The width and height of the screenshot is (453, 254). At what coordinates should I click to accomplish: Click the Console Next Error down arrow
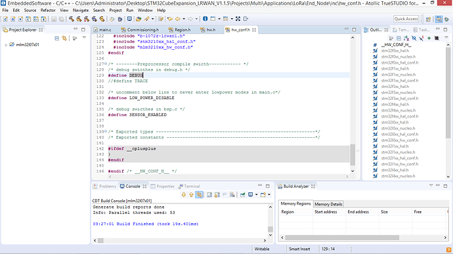183,195
